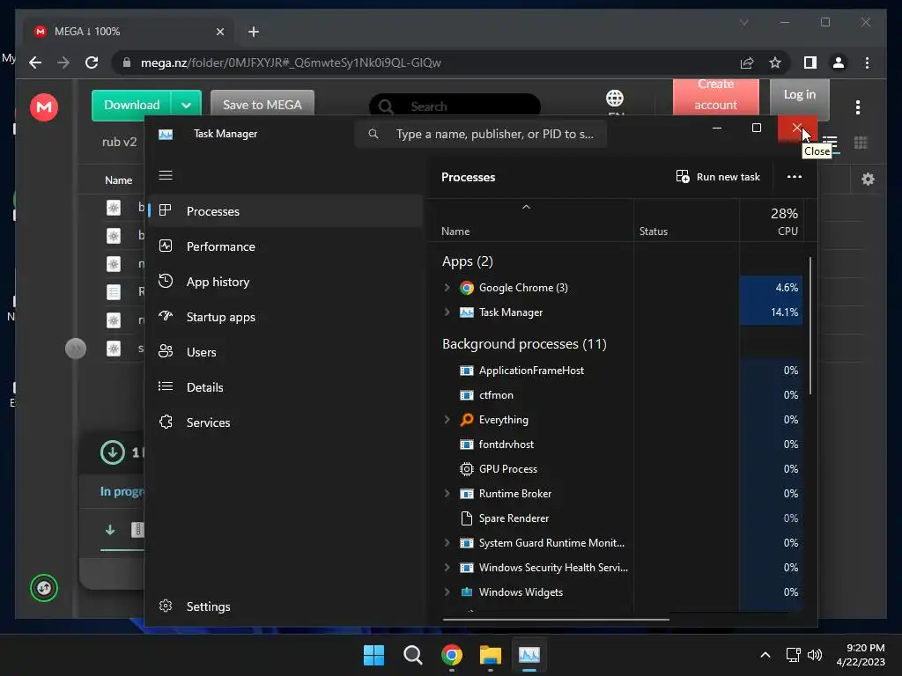Viewport: 902px width, 676px height.
Task: Open MEGA top-right three-dot menu
Action: pyautogui.click(x=858, y=107)
